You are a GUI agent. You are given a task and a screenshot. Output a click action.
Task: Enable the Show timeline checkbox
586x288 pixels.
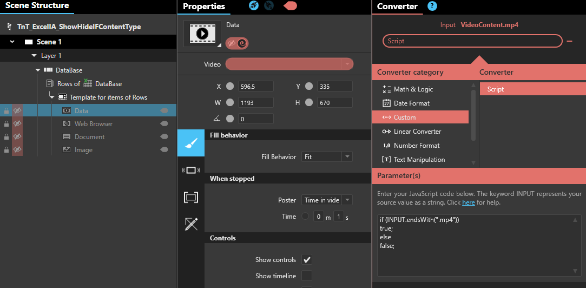click(307, 276)
